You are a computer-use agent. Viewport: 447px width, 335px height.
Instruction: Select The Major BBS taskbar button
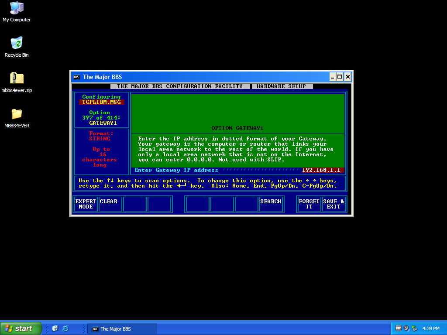click(x=122, y=328)
